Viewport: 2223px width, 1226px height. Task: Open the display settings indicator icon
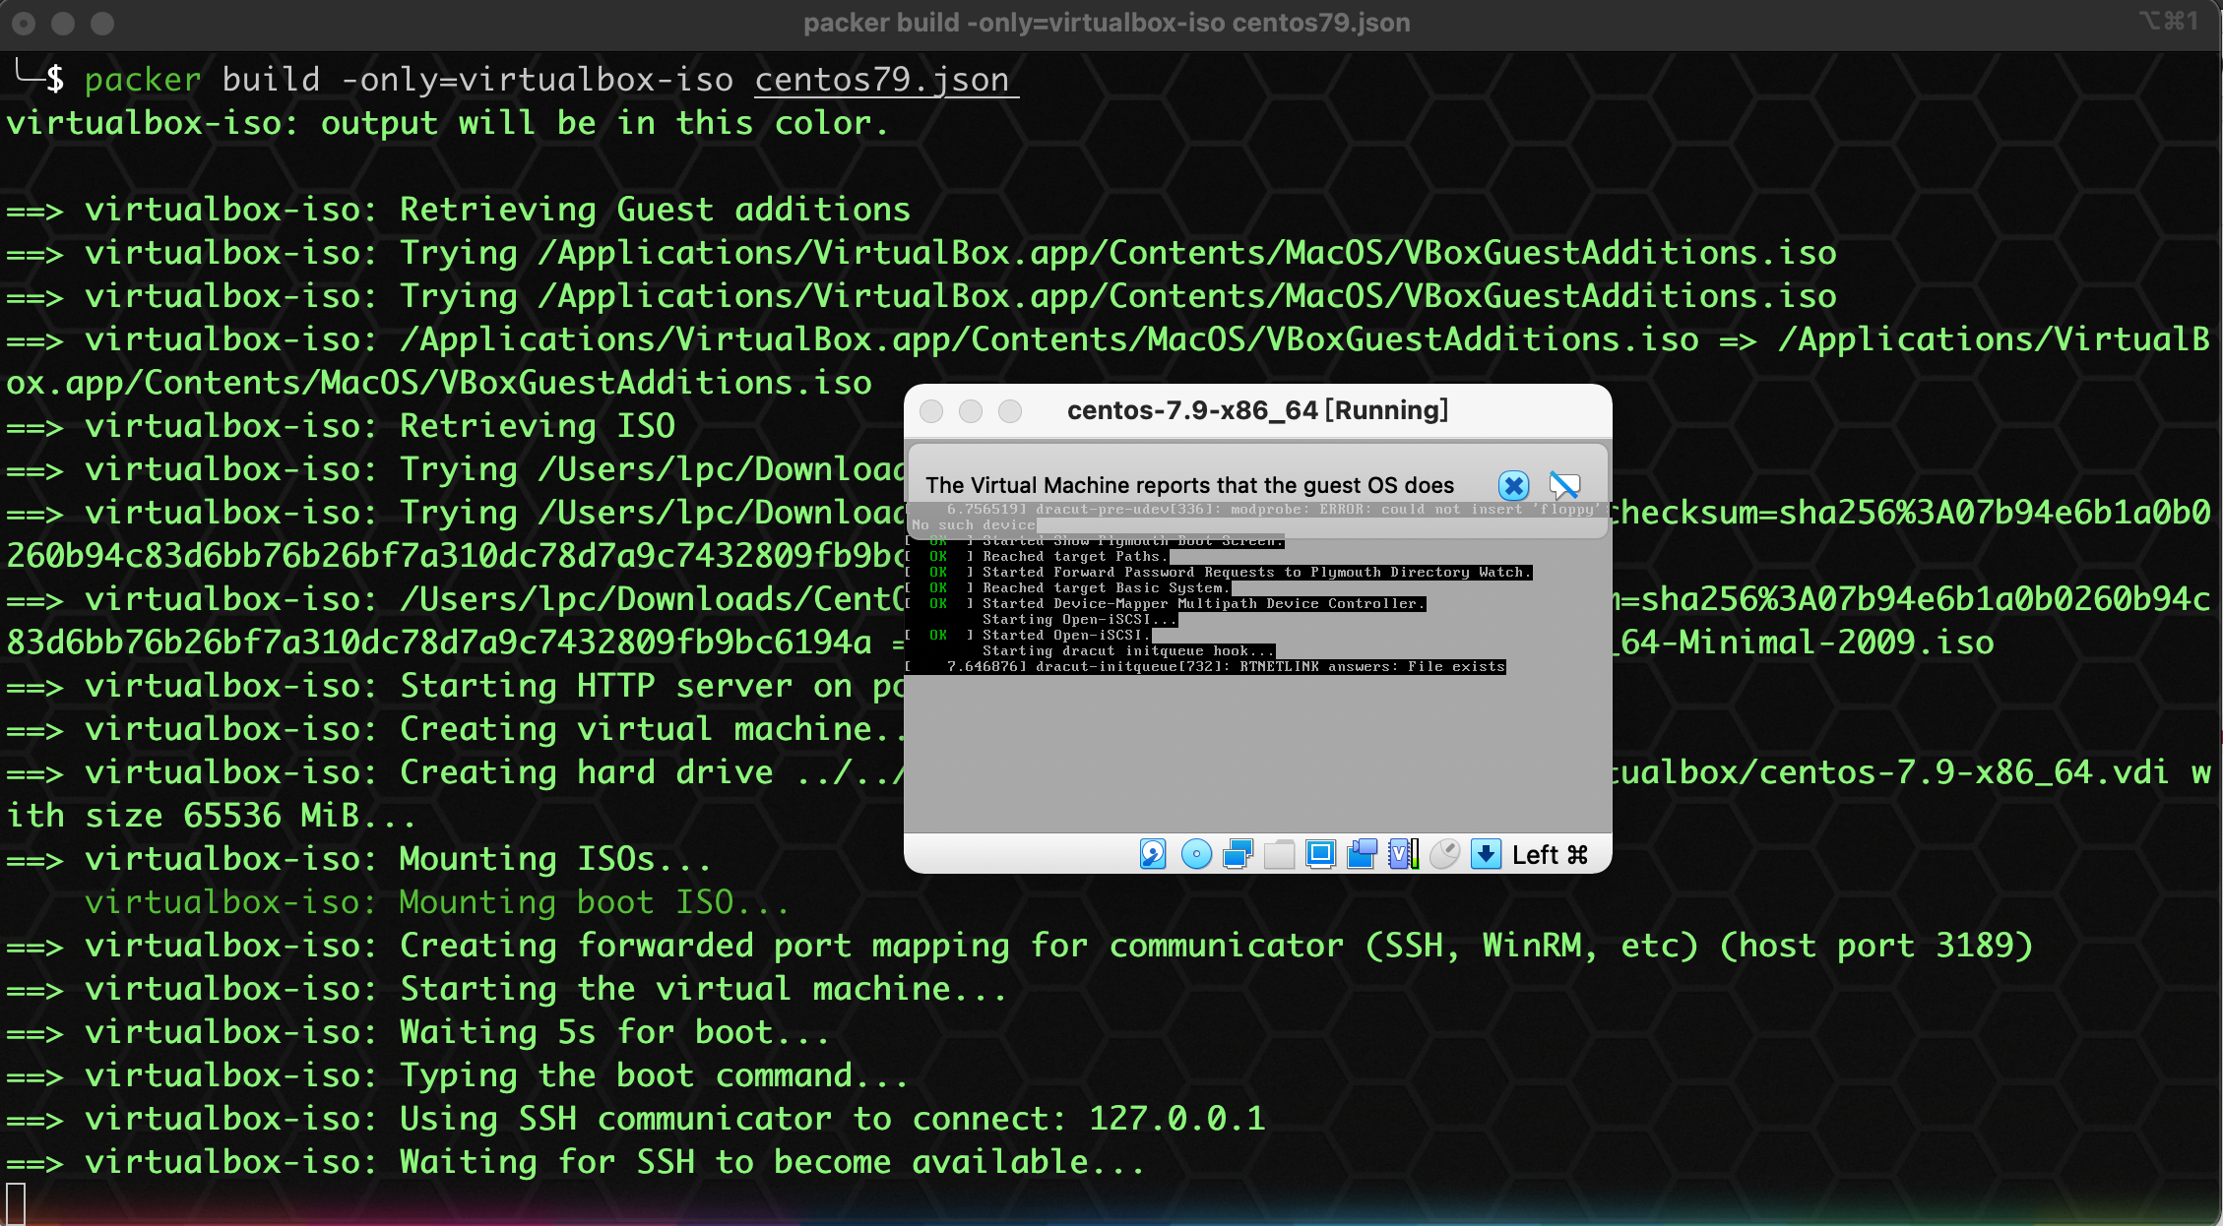click(1320, 854)
